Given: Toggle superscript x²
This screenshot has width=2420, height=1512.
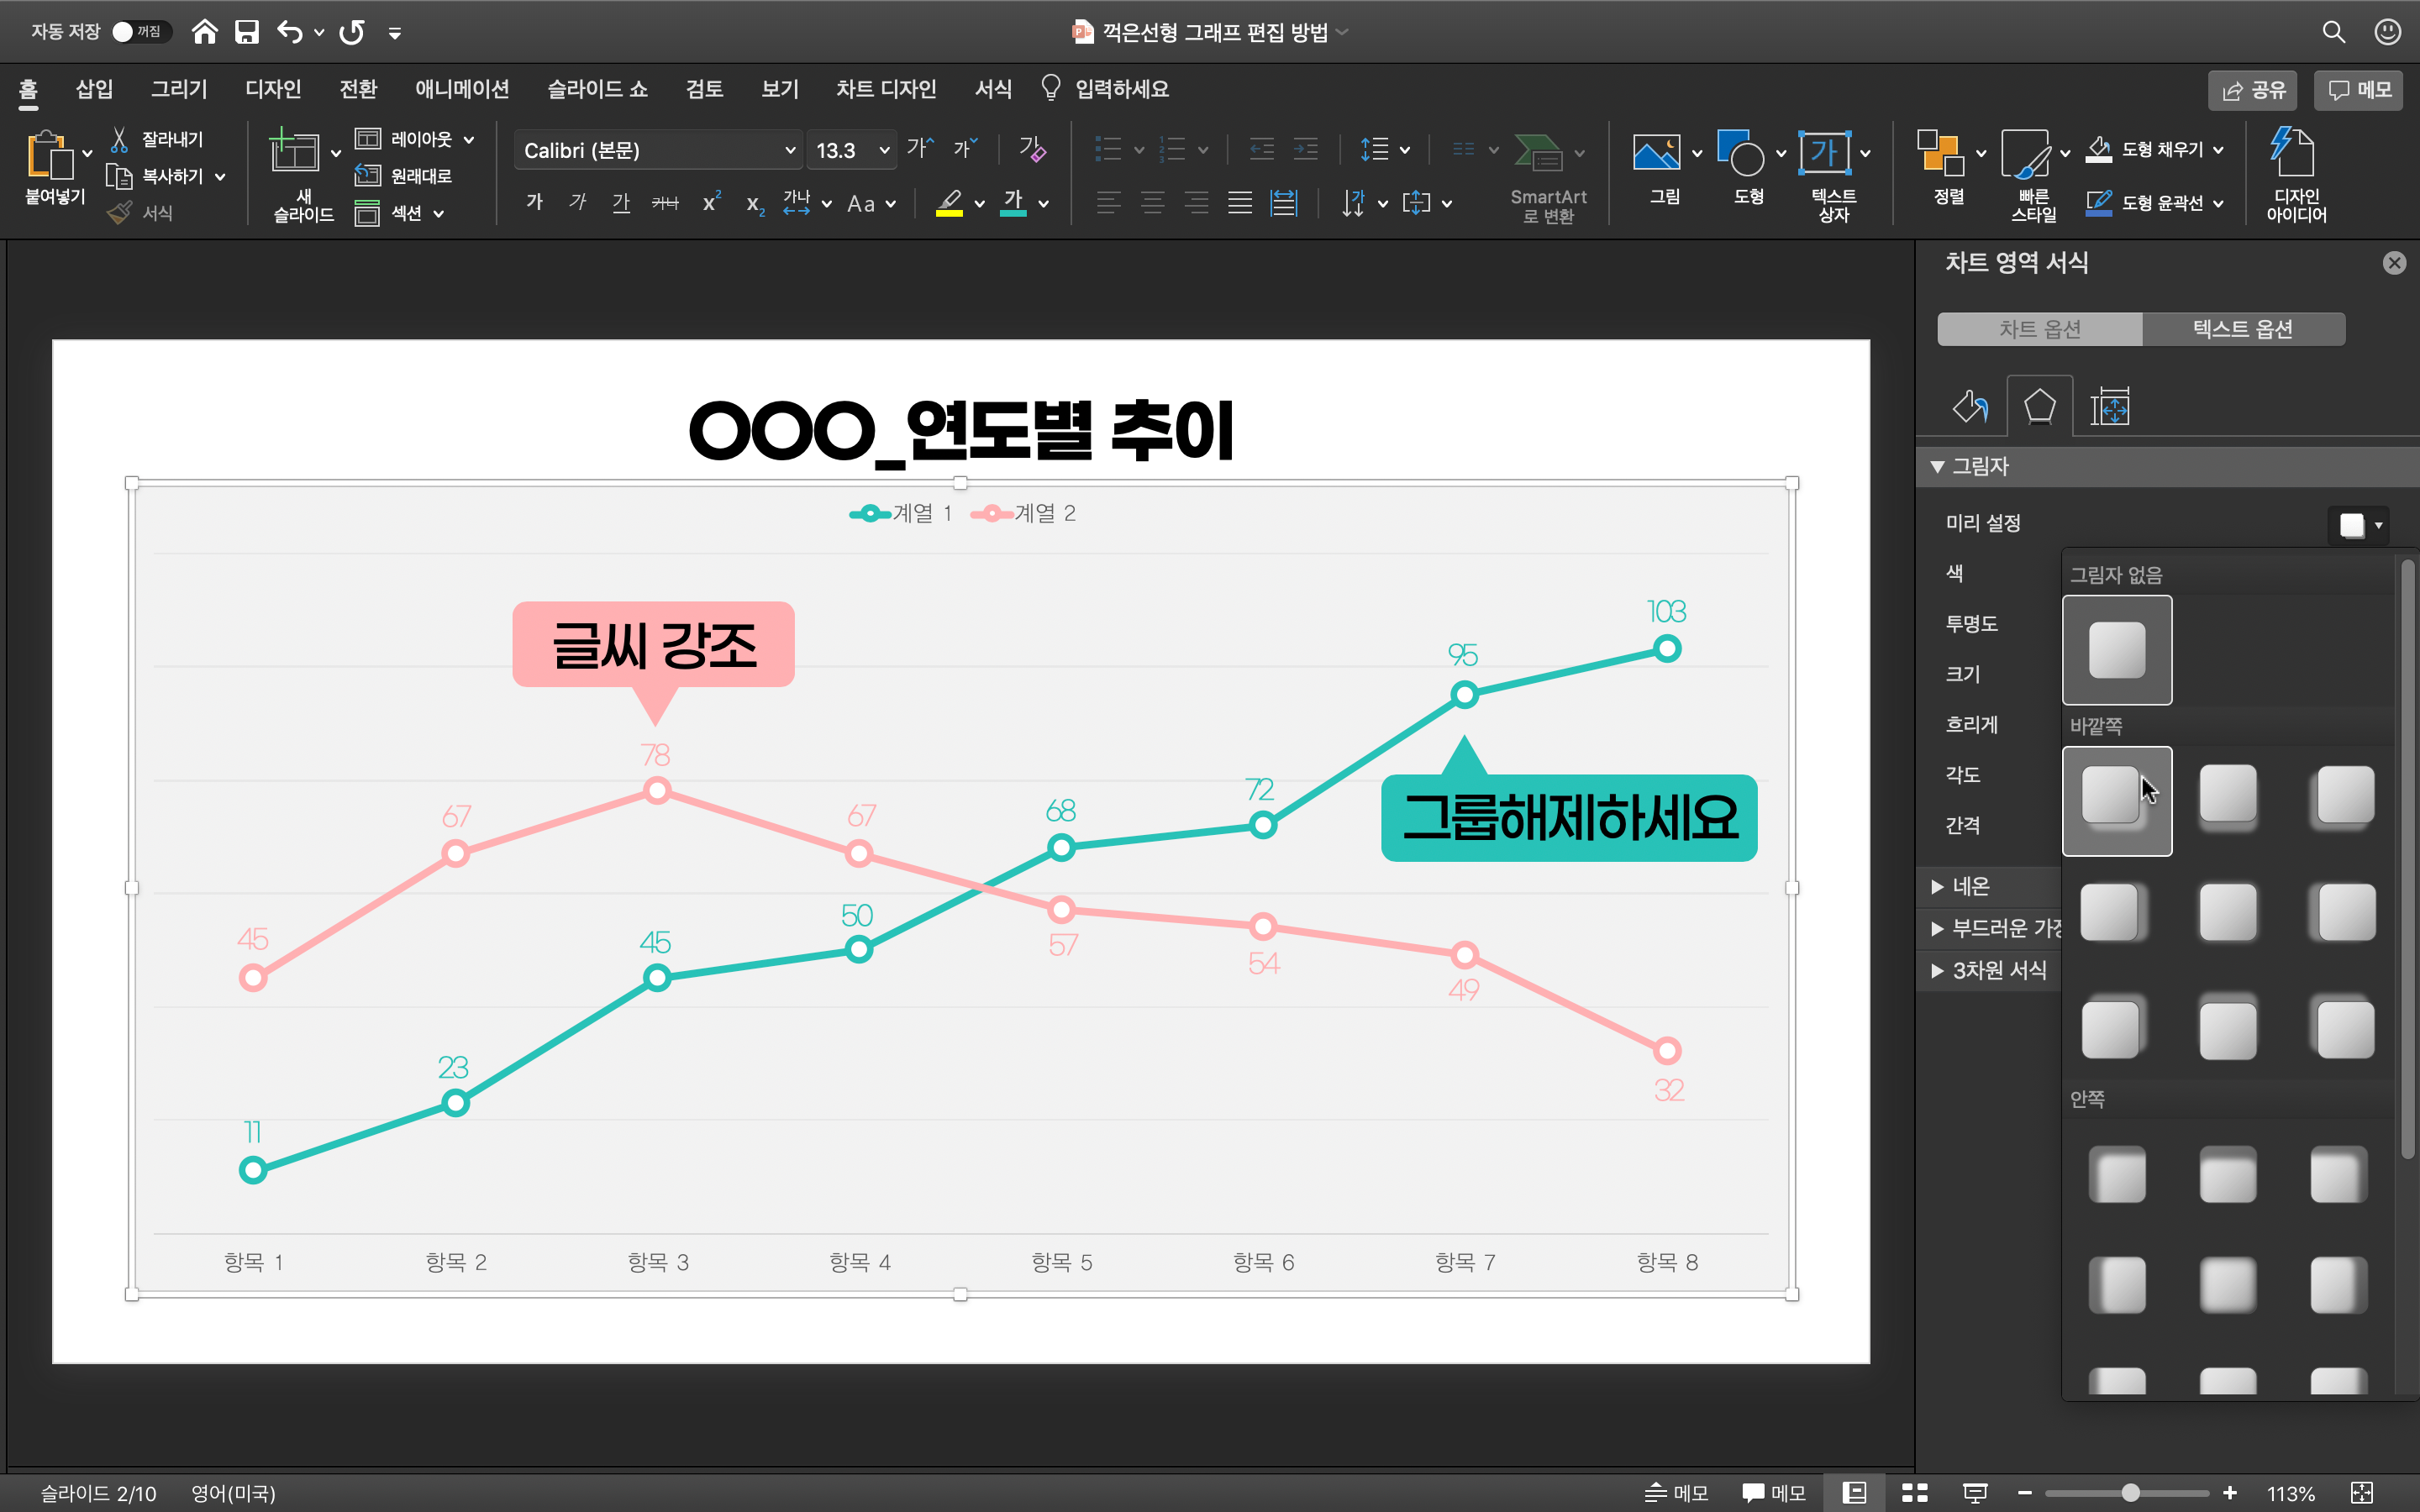Looking at the screenshot, I should [711, 203].
